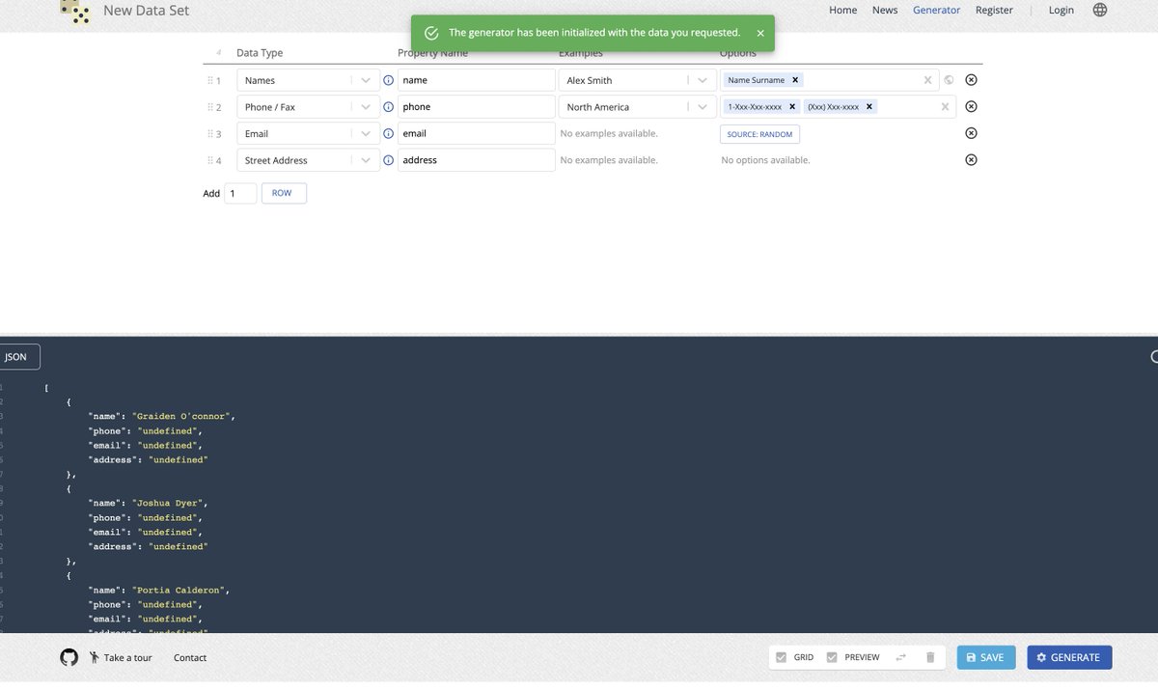Screen dimensions: 1158x689
Task: Delete the Names row
Action: pyautogui.click(x=971, y=80)
